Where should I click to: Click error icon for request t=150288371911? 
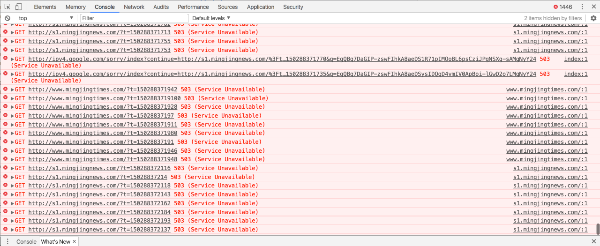(x=6, y=124)
